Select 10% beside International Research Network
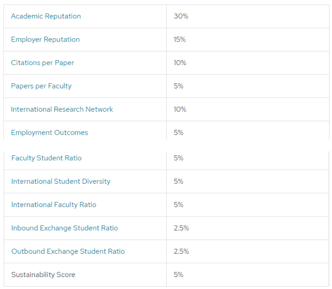Screen dimensions: 332x289 [180, 109]
